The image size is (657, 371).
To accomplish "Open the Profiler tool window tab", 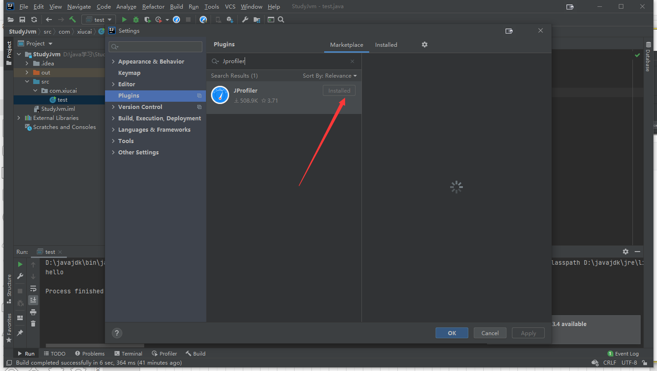I will pos(165,353).
